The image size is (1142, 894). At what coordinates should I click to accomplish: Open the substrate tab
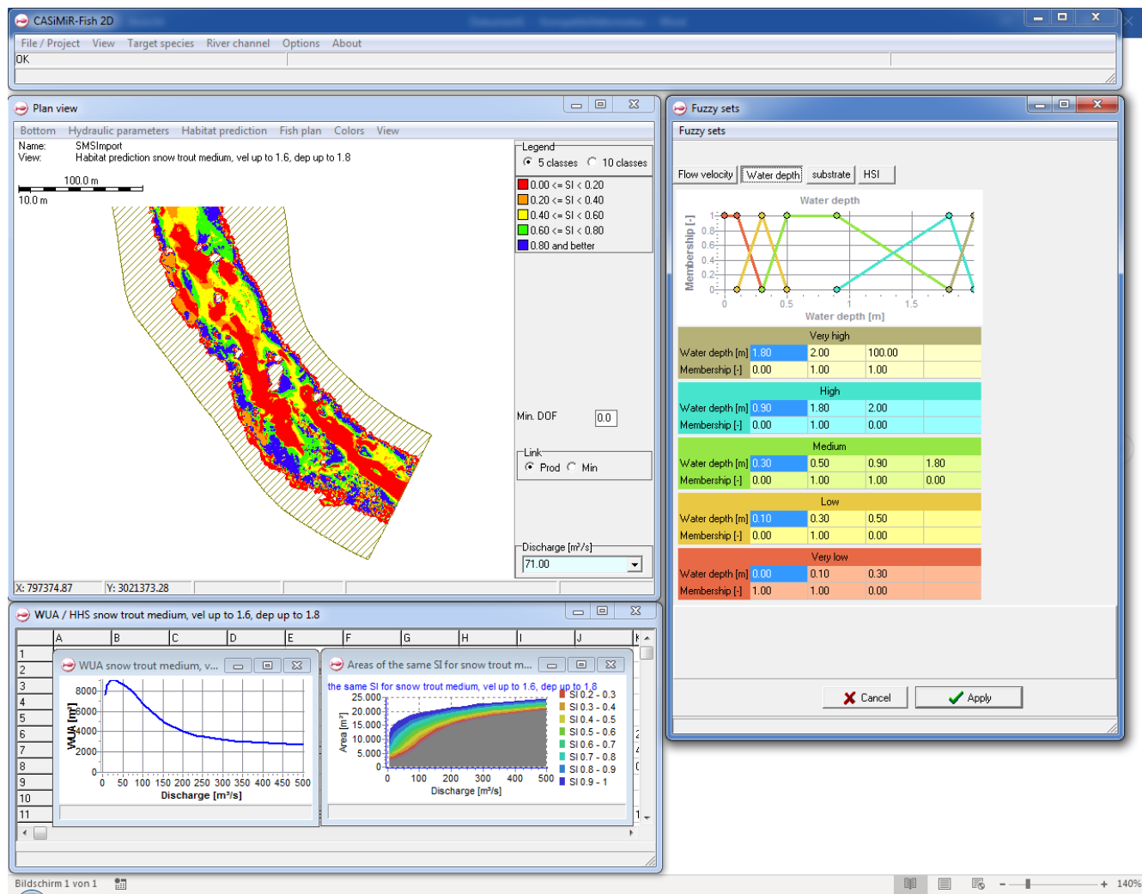pos(830,174)
